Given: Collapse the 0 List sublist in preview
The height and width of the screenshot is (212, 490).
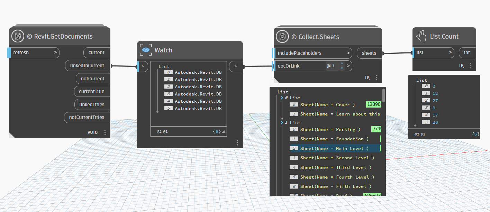Looking at the screenshot, I should coord(282,98).
